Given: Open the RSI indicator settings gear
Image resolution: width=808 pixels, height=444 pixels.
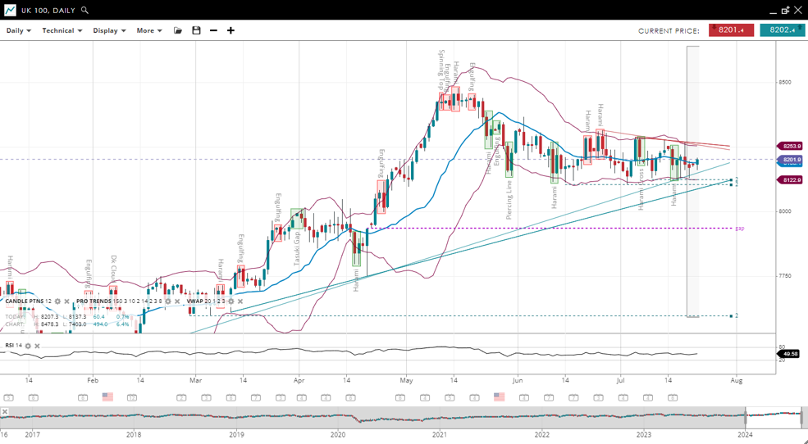Looking at the screenshot, I should click(28, 346).
